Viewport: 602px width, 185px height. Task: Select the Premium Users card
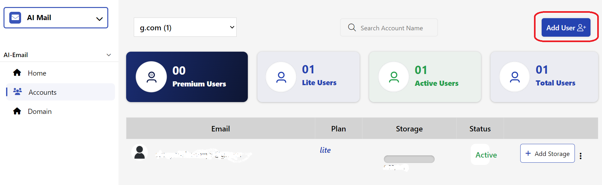coord(187,77)
